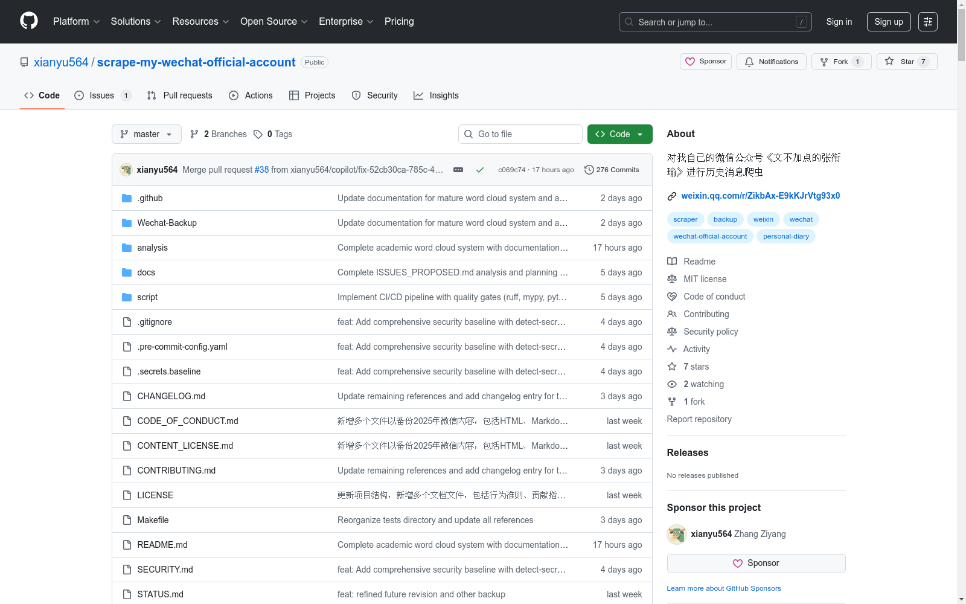
Task: Open the analysis folder icon
Action: click(127, 248)
